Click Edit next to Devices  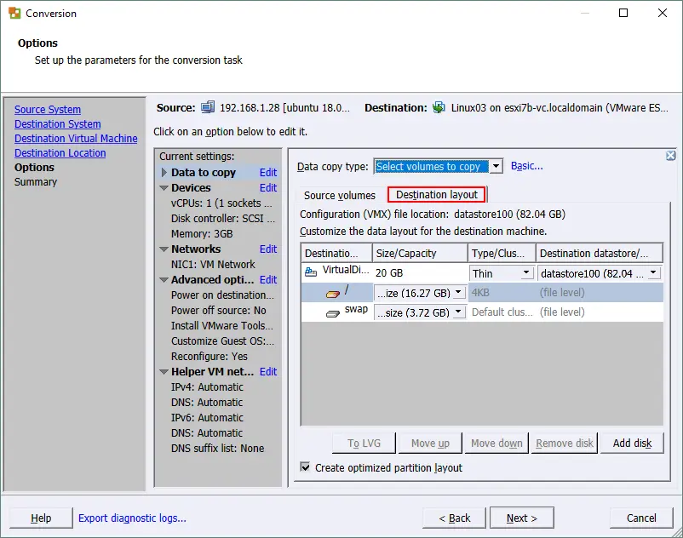(x=268, y=187)
